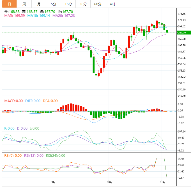Click the 高:168.57 high price text

click(x=30, y=12)
